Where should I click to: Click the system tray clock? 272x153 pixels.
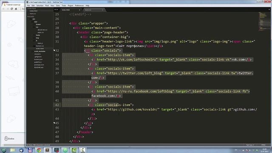(264, 150)
